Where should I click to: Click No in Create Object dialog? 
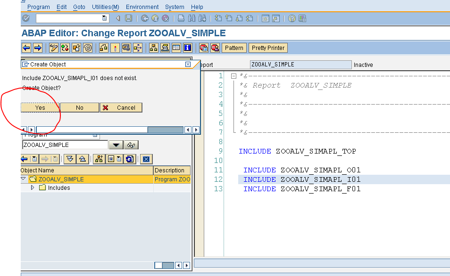pyautogui.click(x=80, y=108)
